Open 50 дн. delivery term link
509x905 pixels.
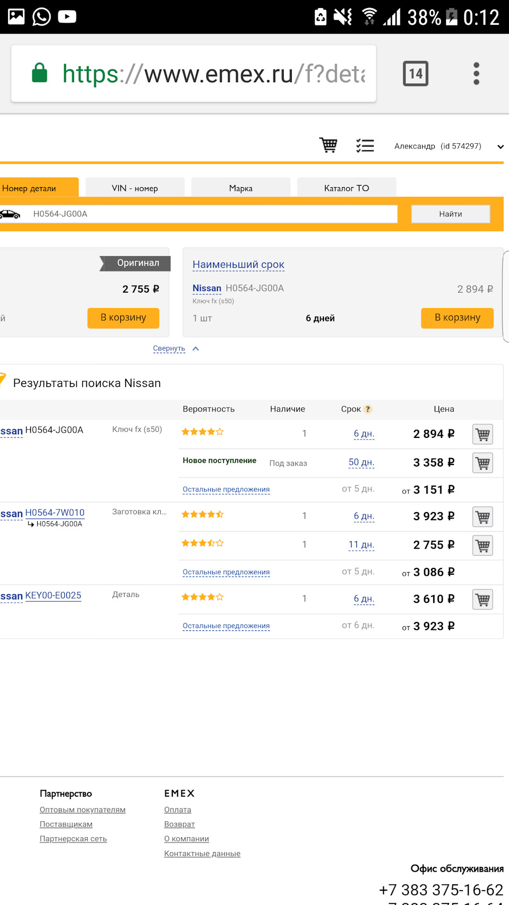click(x=361, y=462)
